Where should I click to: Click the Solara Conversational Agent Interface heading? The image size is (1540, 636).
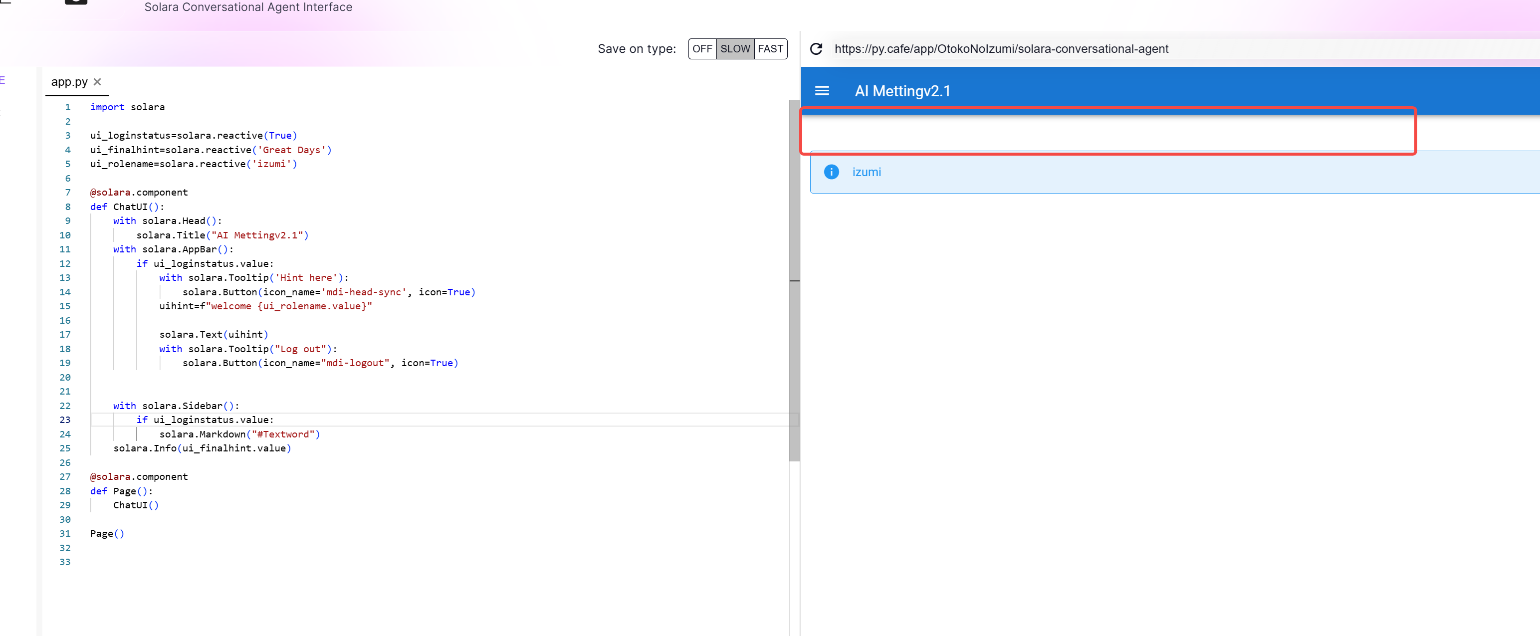point(247,7)
